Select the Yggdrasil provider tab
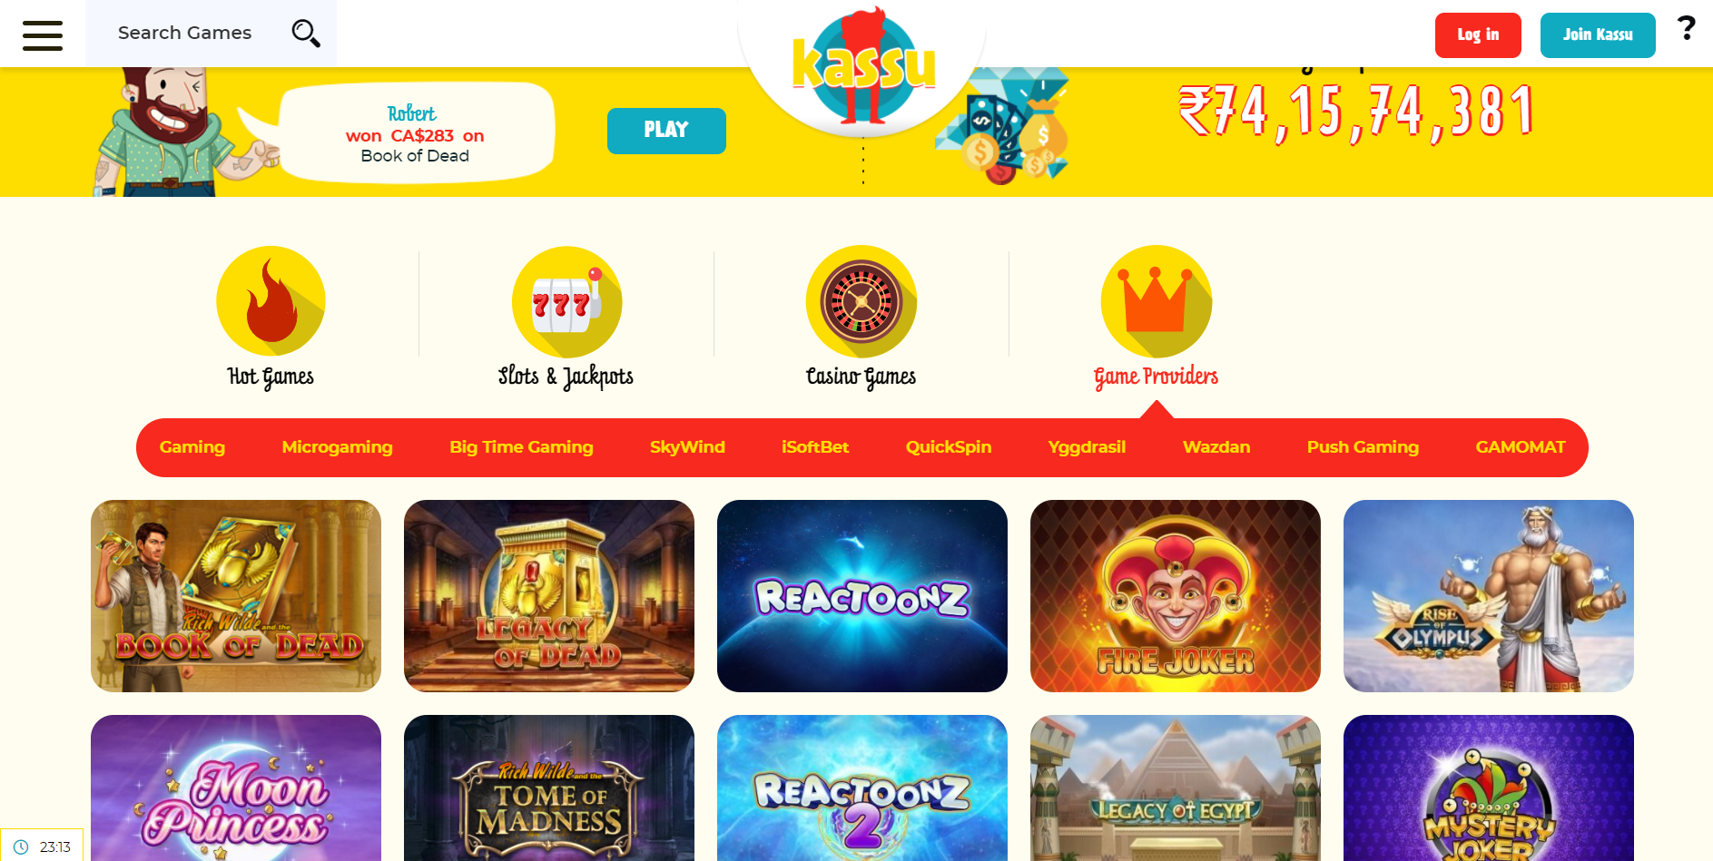The width and height of the screenshot is (1713, 861). (x=1087, y=447)
